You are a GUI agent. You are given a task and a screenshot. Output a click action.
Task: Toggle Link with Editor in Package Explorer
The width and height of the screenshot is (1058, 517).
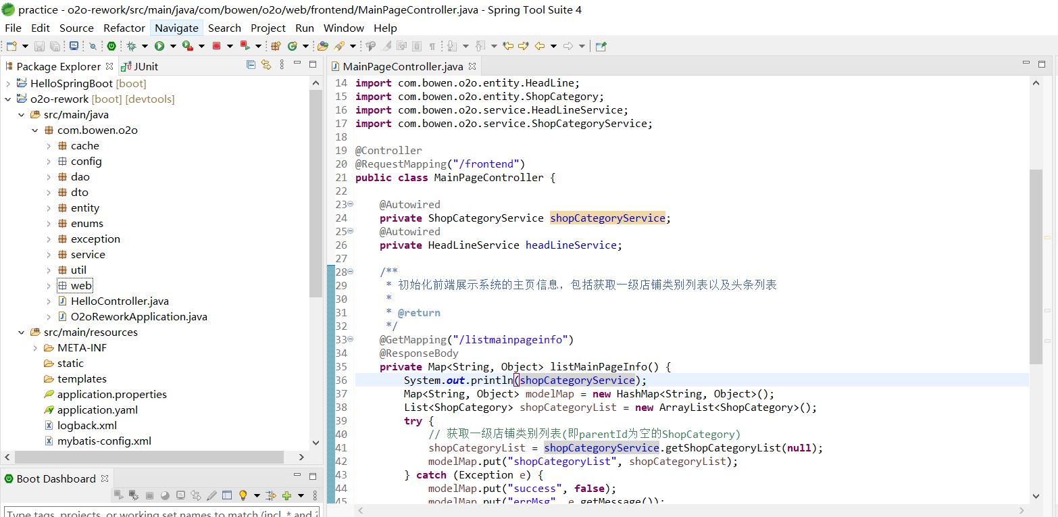(266, 65)
